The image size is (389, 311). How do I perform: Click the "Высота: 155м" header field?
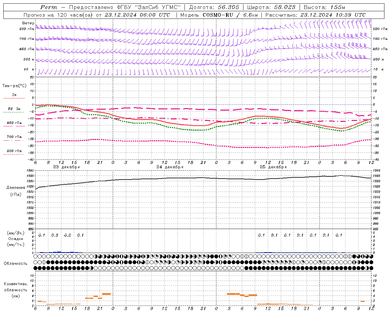click(324, 7)
